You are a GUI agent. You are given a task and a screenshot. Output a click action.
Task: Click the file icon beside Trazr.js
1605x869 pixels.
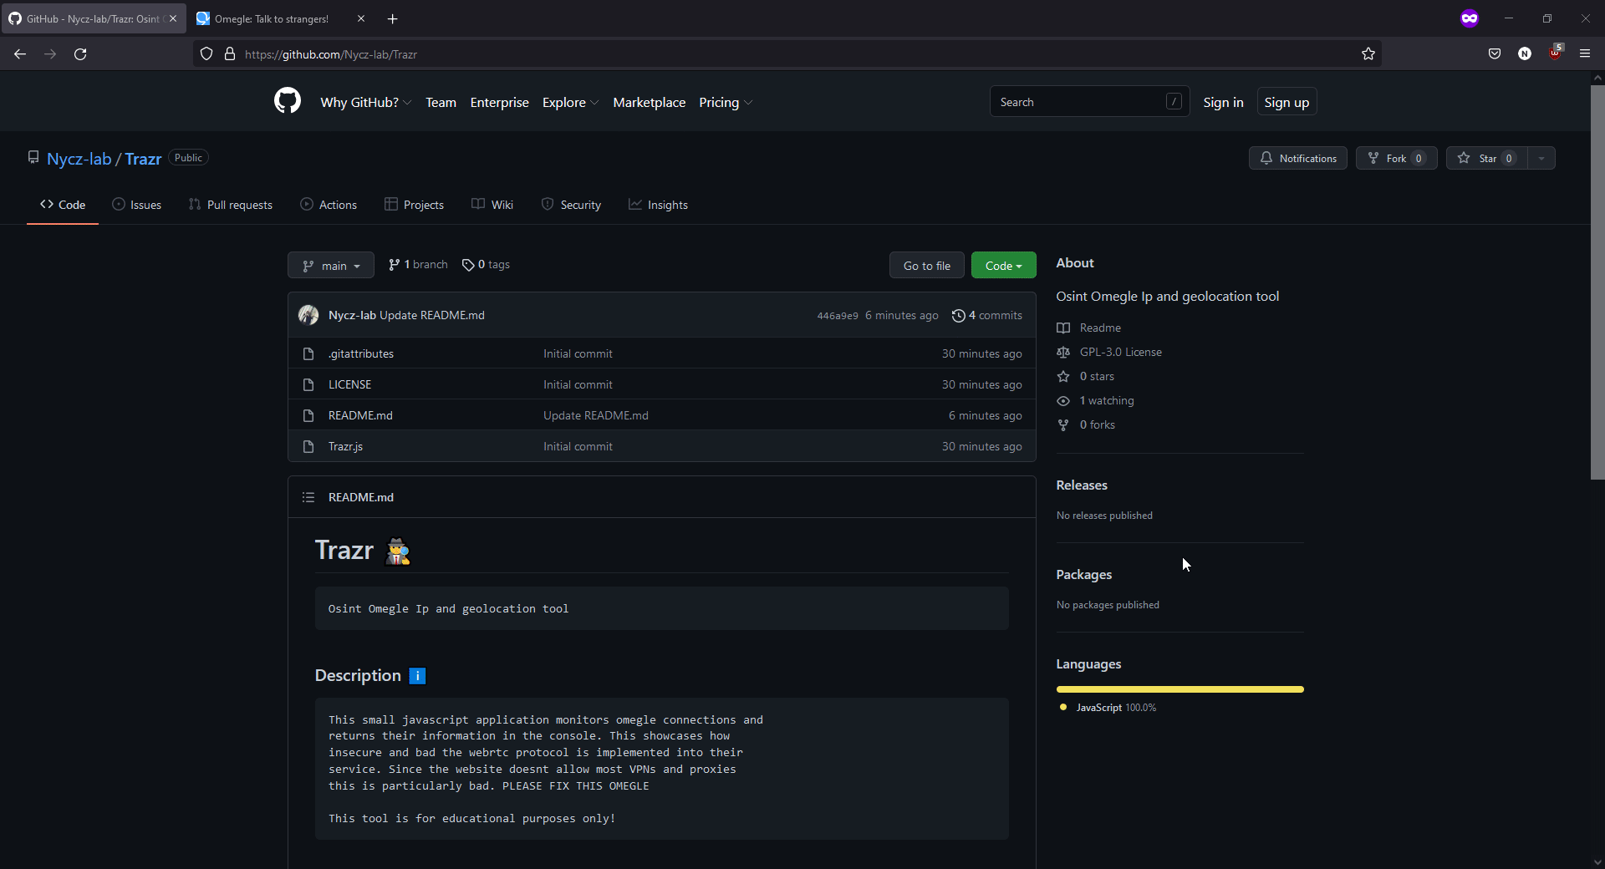[x=308, y=446]
